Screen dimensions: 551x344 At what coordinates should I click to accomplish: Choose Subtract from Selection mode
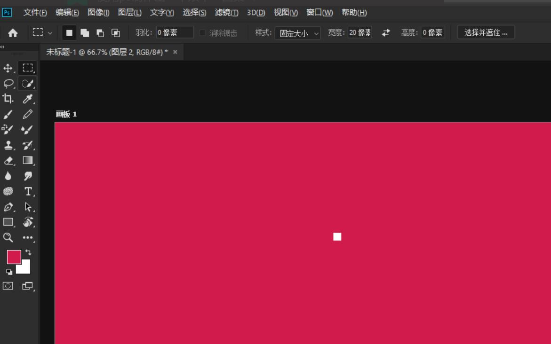point(100,33)
